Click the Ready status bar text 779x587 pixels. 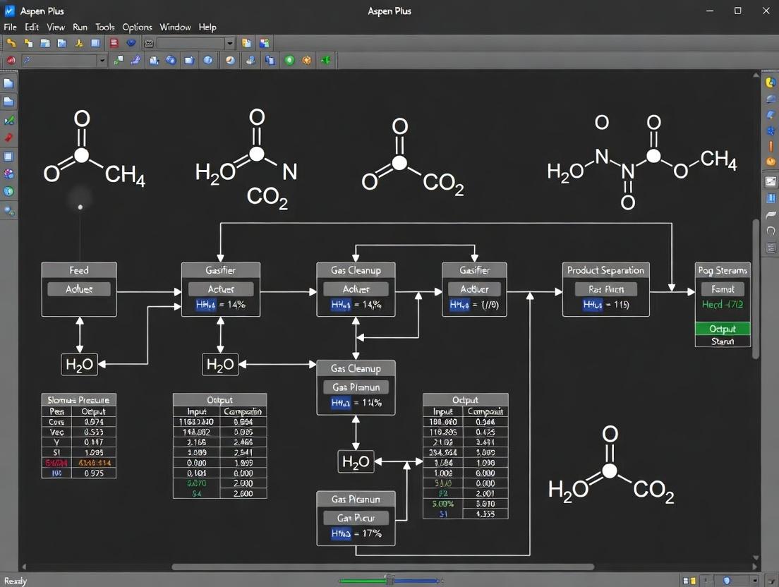tap(16, 581)
